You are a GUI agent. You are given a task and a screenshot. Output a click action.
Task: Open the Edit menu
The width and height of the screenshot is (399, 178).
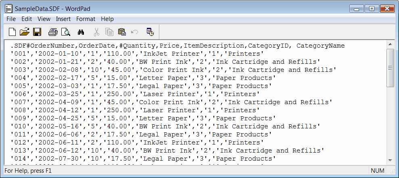(27, 19)
